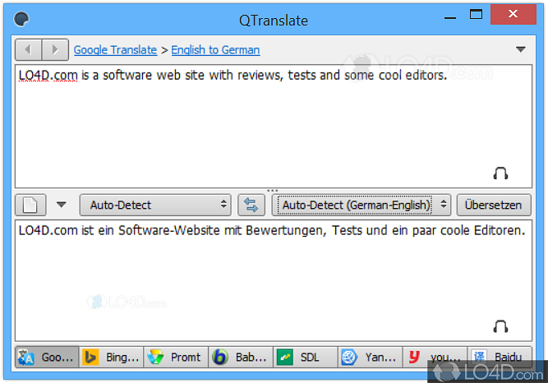Screen dimensions: 548x383
Task: Switch to the youdao service tab
Action: pos(435,358)
